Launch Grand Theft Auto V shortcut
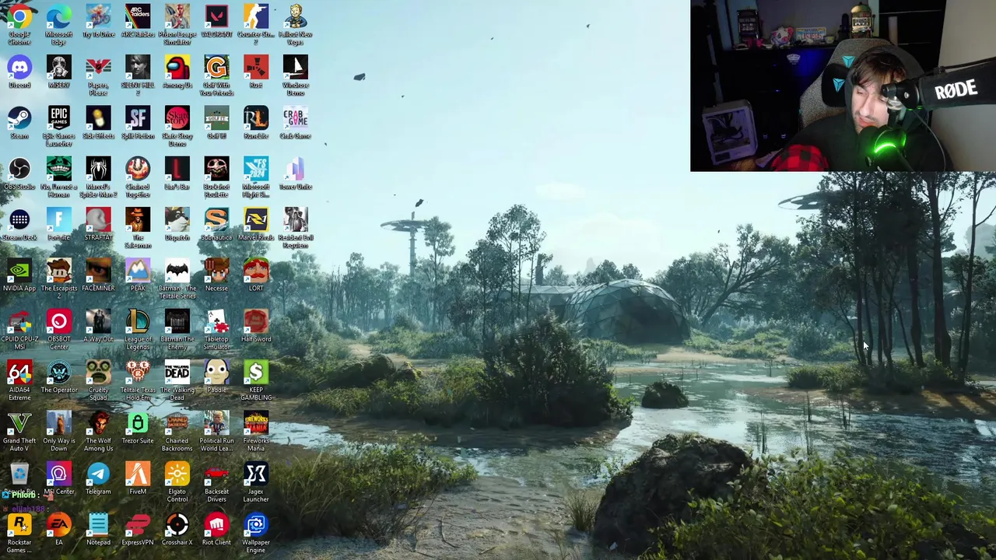This screenshot has width=996, height=560. tap(19, 432)
